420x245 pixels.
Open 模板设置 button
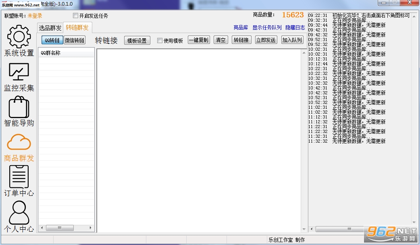tap(137, 40)
